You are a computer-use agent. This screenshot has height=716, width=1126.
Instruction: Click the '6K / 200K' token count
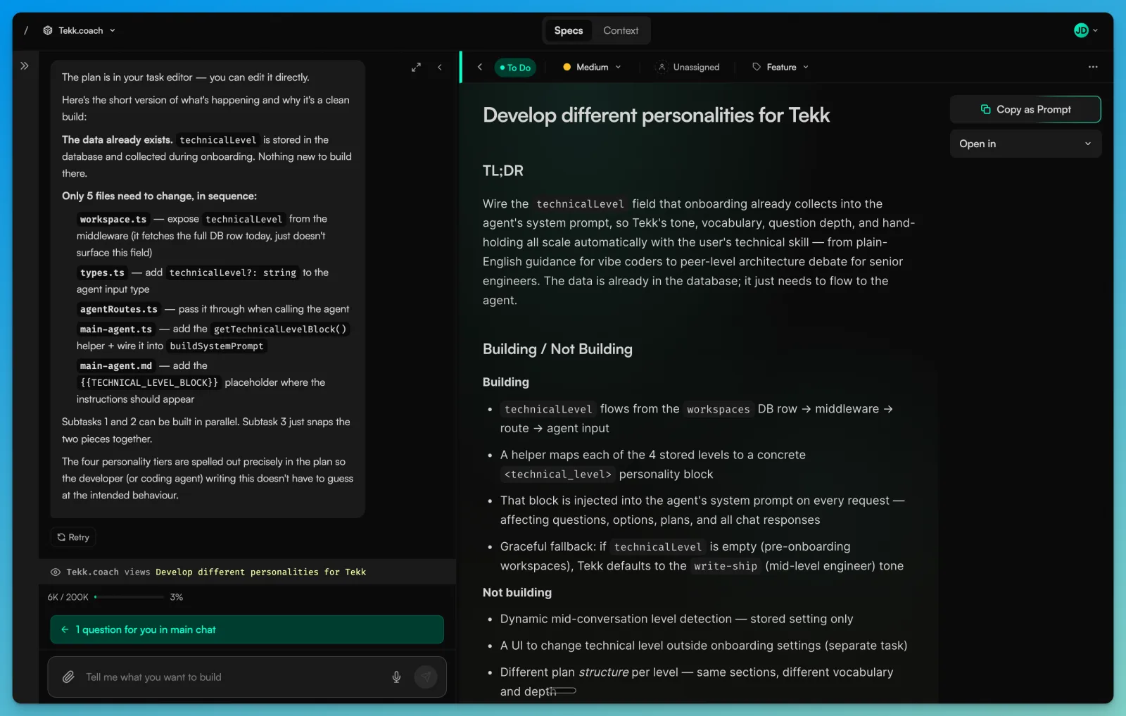tap(68, 597)
